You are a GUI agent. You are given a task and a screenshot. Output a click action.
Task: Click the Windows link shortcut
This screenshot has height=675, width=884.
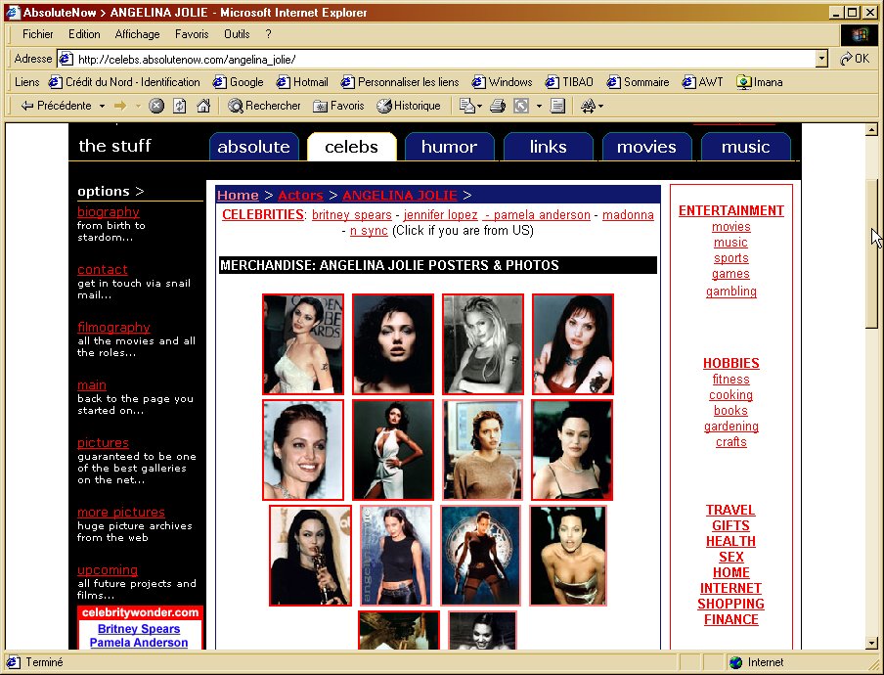coord(503,82)
